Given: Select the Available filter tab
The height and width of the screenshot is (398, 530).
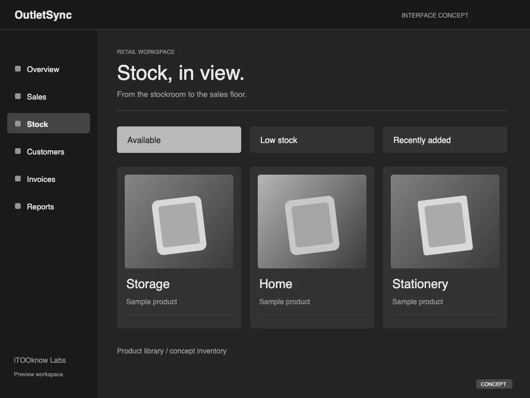Looking at the screenshot, I should pyautogui.click(x=179, y=140).
